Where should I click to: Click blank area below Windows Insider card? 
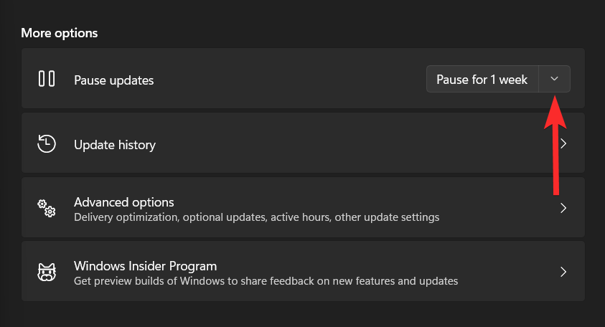303,314
